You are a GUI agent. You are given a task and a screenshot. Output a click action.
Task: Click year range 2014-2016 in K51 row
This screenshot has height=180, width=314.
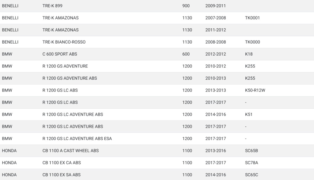click(215, 114)
